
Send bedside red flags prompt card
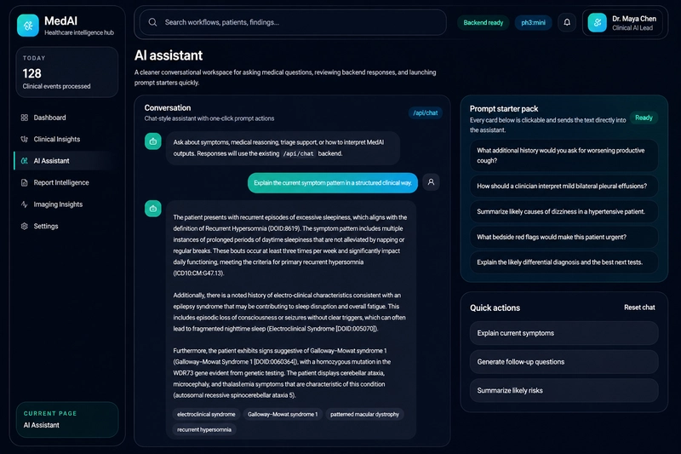click(564, 237)
